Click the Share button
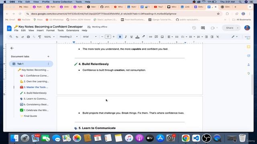Image resolution: width=257 pixels, height=144 pixels. pos(229,28)
